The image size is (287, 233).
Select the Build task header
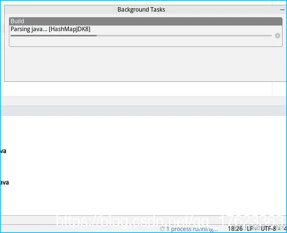146,21
